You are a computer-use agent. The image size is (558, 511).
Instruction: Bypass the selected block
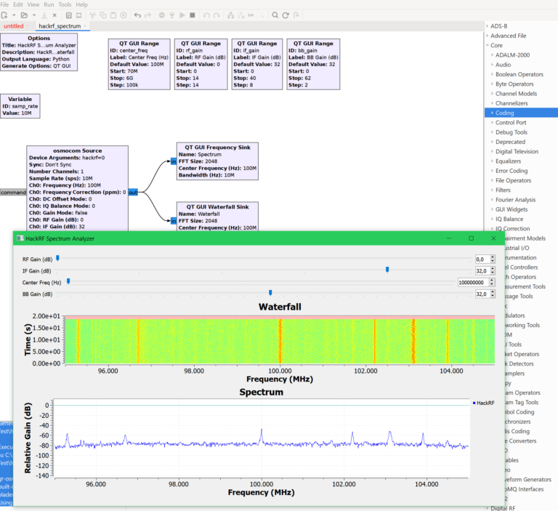[x=251, y=15]
